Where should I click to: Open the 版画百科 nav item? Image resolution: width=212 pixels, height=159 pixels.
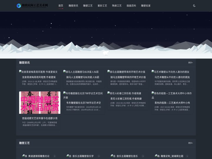point(131,6)
